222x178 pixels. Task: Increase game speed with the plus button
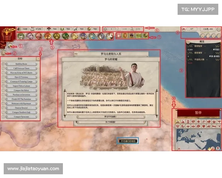point(213,36)
